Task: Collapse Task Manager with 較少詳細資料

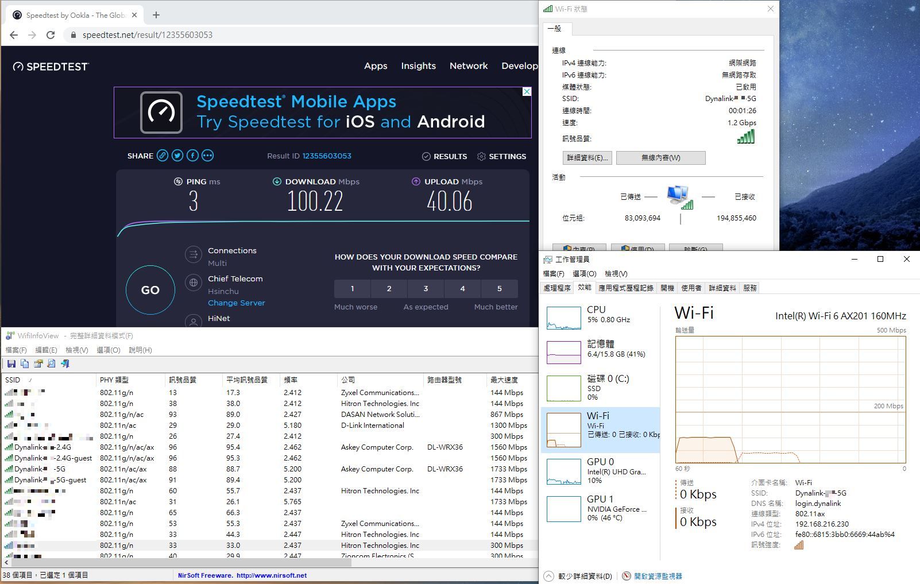Action: (x=578, y=576)
